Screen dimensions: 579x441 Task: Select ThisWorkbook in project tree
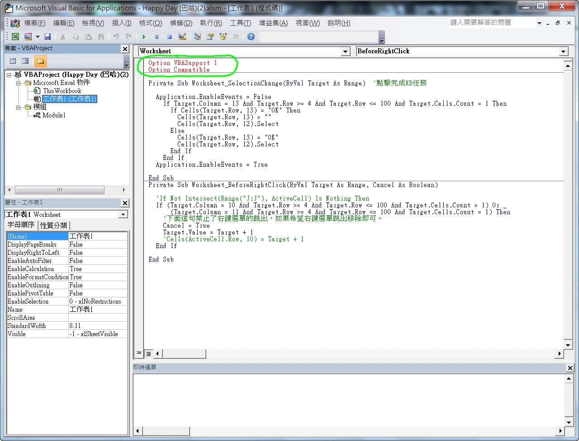[62, 91]
